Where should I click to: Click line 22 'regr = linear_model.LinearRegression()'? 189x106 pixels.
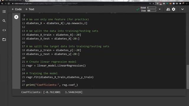click(x=56, y=65)
